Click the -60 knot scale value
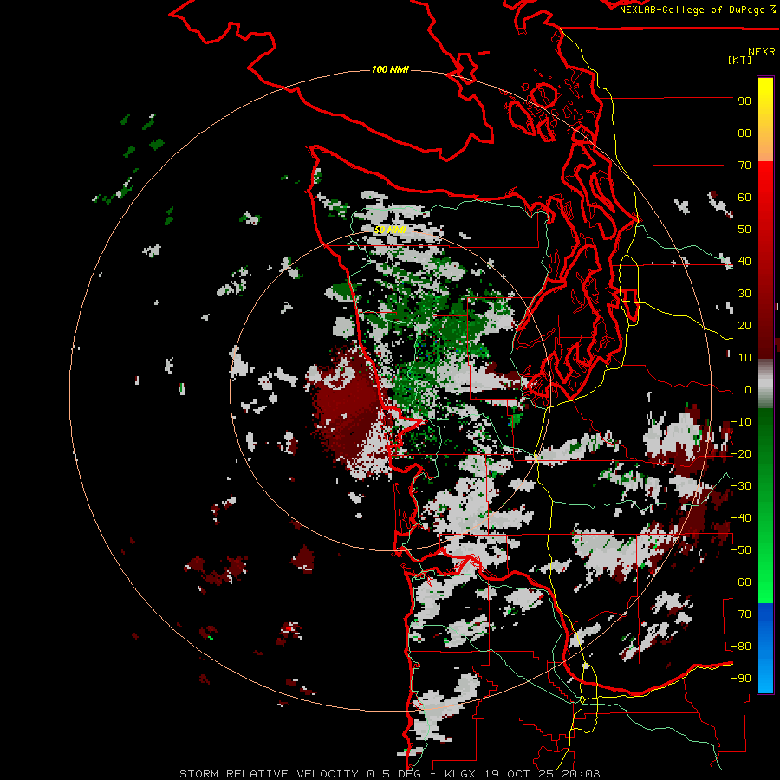This screenshot has width=780, height=780. [x=741, y=582]
